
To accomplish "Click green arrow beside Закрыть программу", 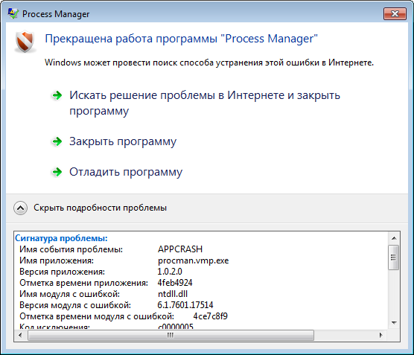I will coord(57,141).
